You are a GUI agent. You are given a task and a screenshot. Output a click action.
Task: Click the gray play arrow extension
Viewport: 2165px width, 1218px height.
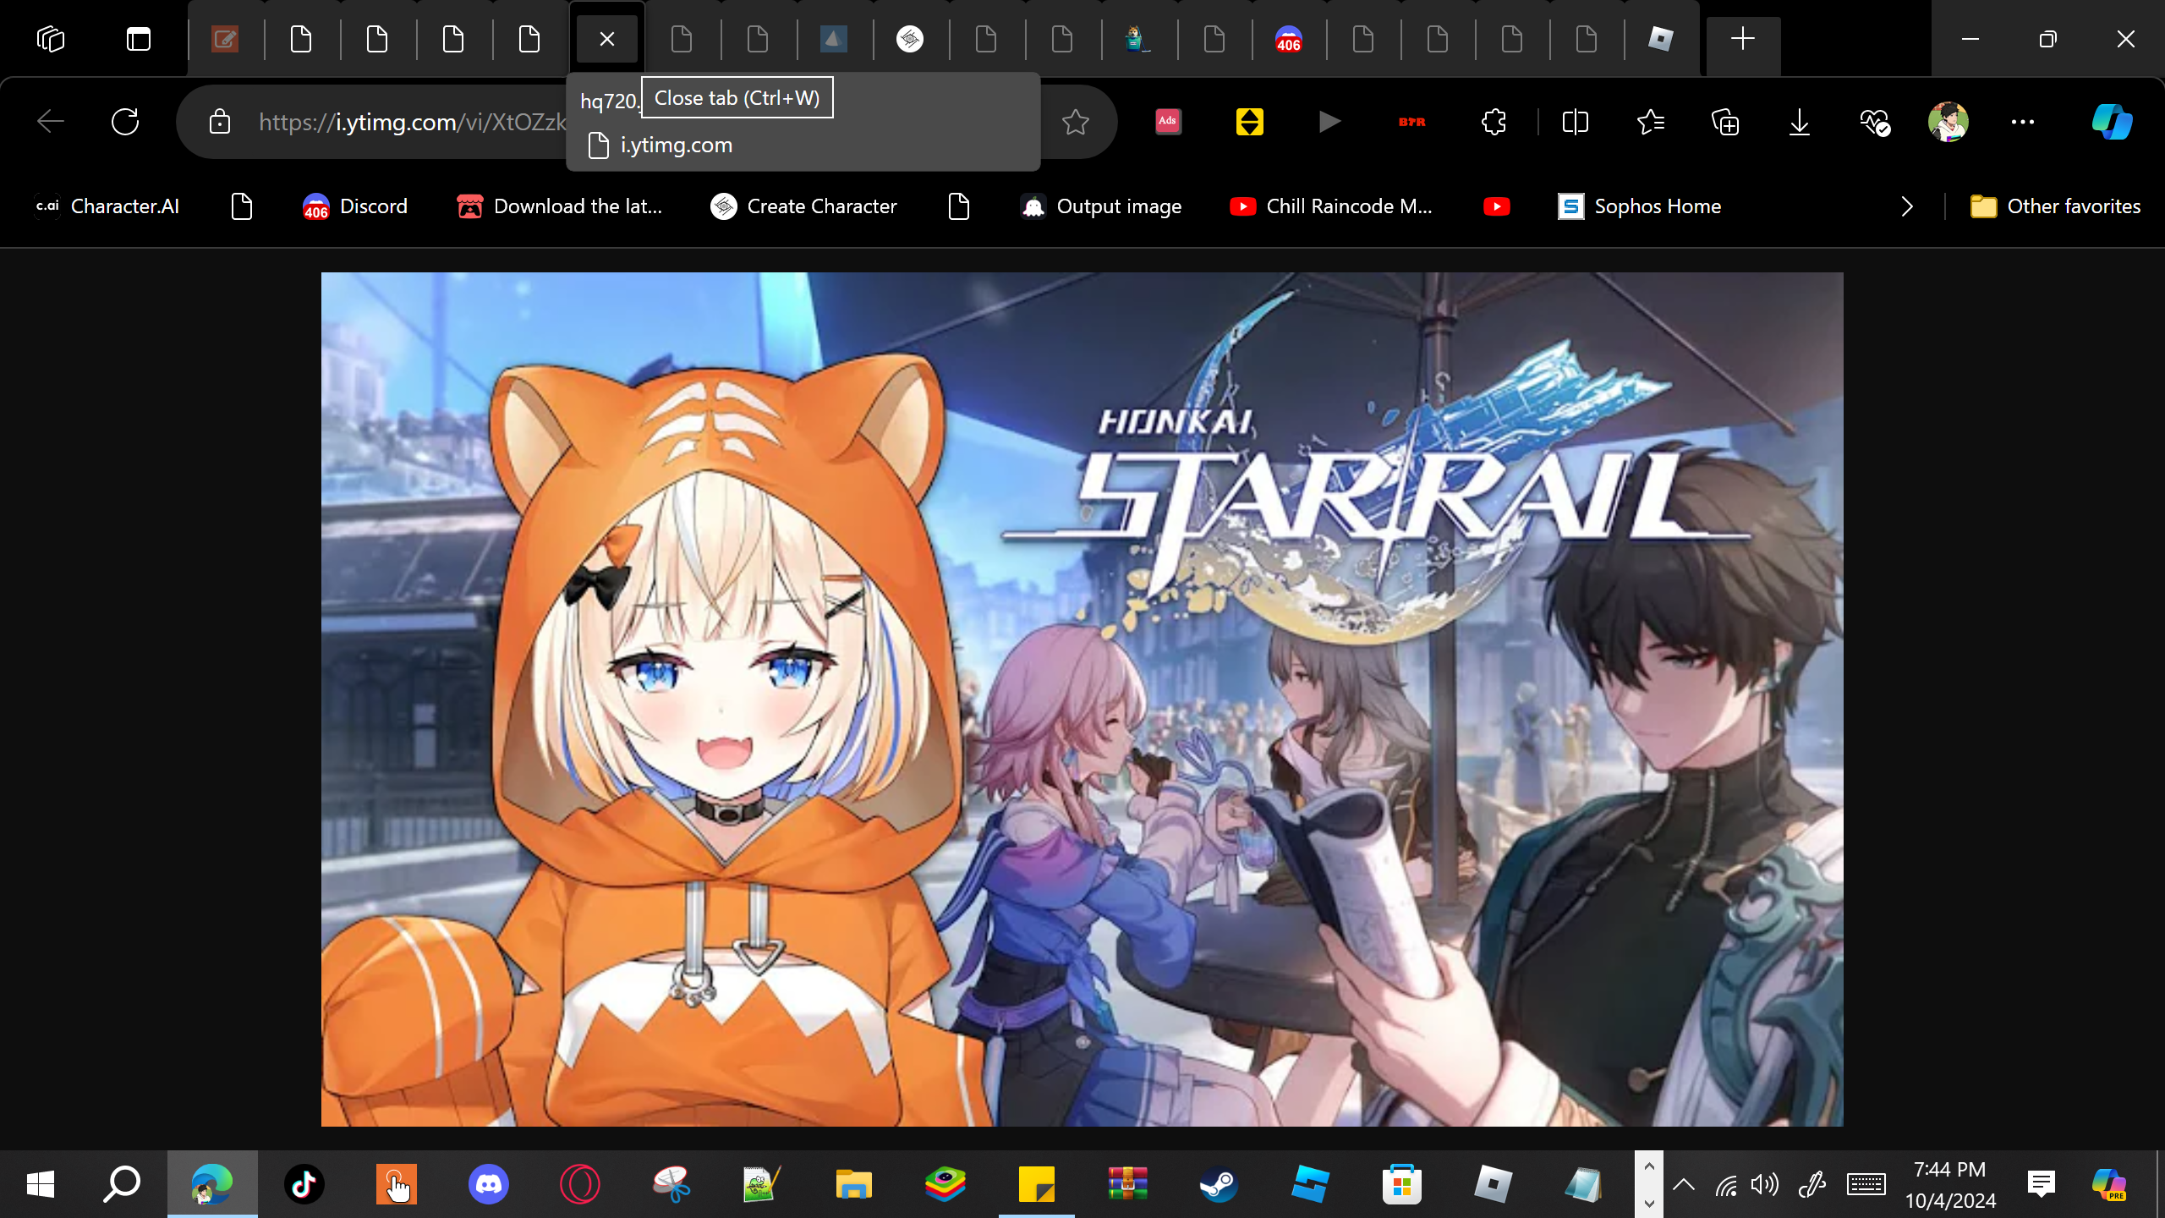coord(1329,122)
